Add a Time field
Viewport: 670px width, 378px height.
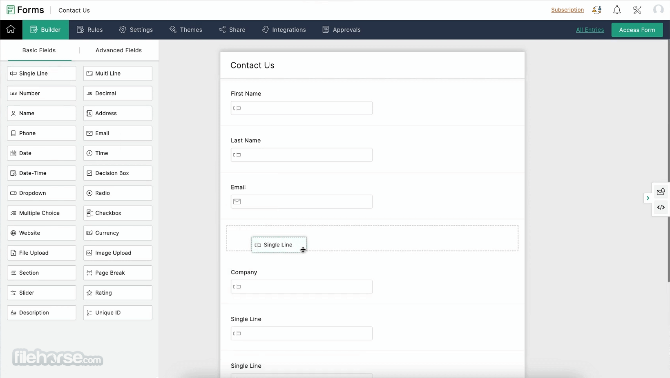[118, 153]
